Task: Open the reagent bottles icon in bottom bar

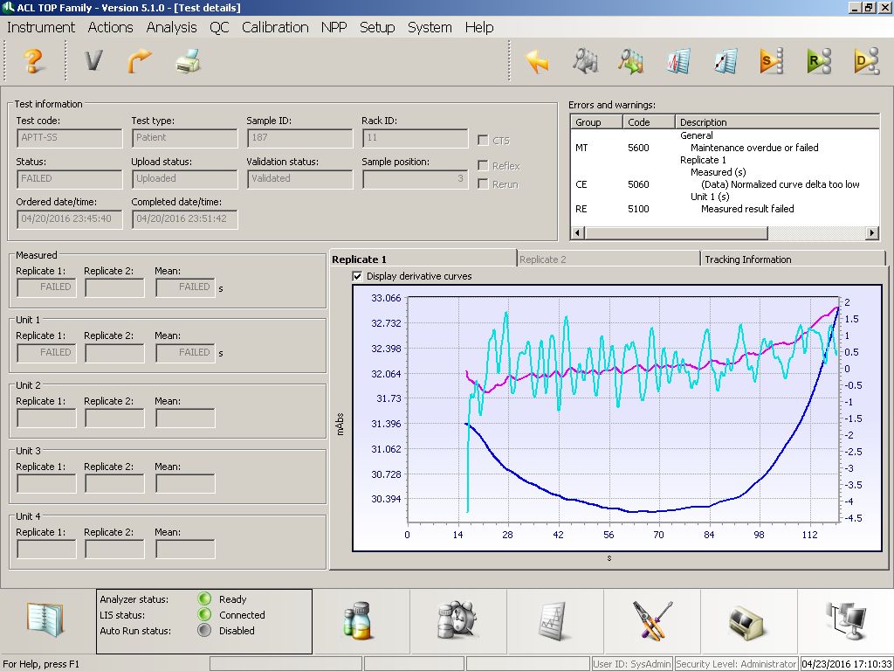Action: coord(359,620)
